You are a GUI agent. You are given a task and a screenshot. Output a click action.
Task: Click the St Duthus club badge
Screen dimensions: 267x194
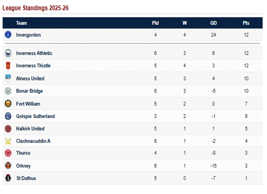pyautogui.click(x=8, y=178)
